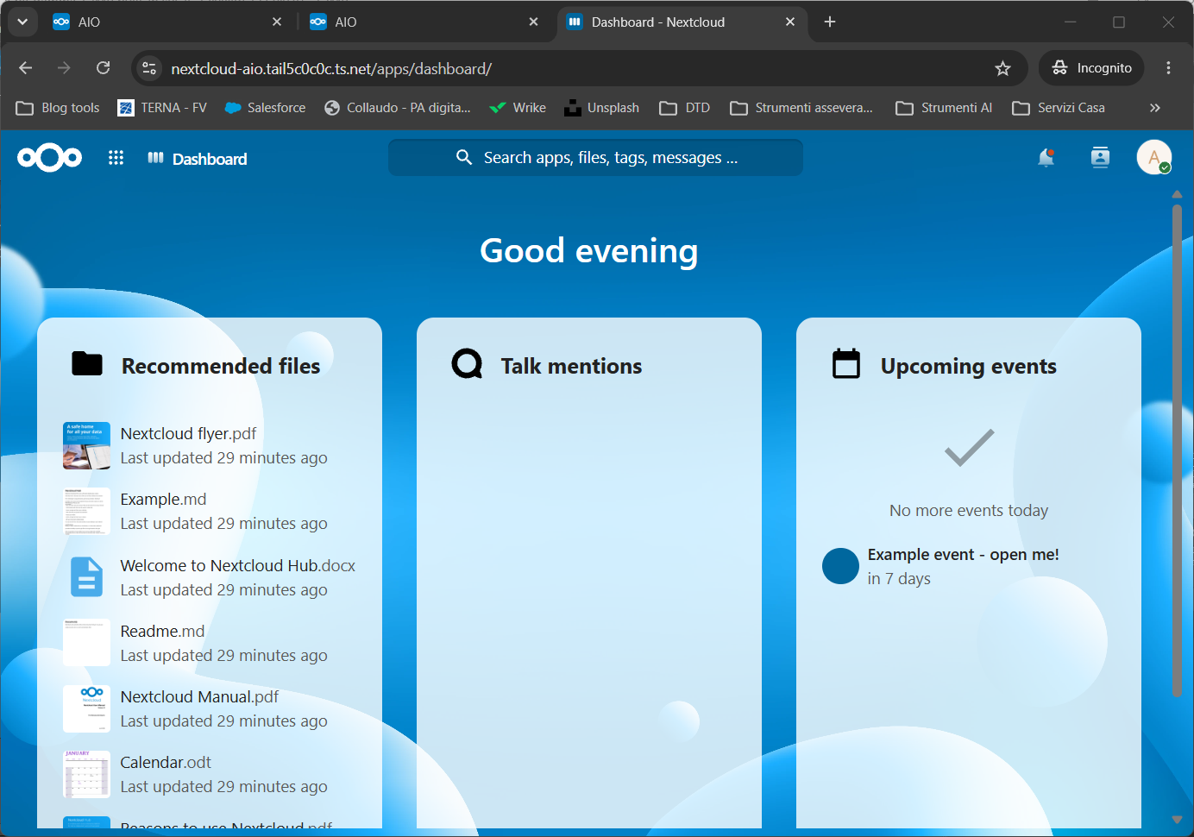Open the tab search dropdown
Screen dimensions: 1194x837
pyautogui.click(x=22, y=22)
